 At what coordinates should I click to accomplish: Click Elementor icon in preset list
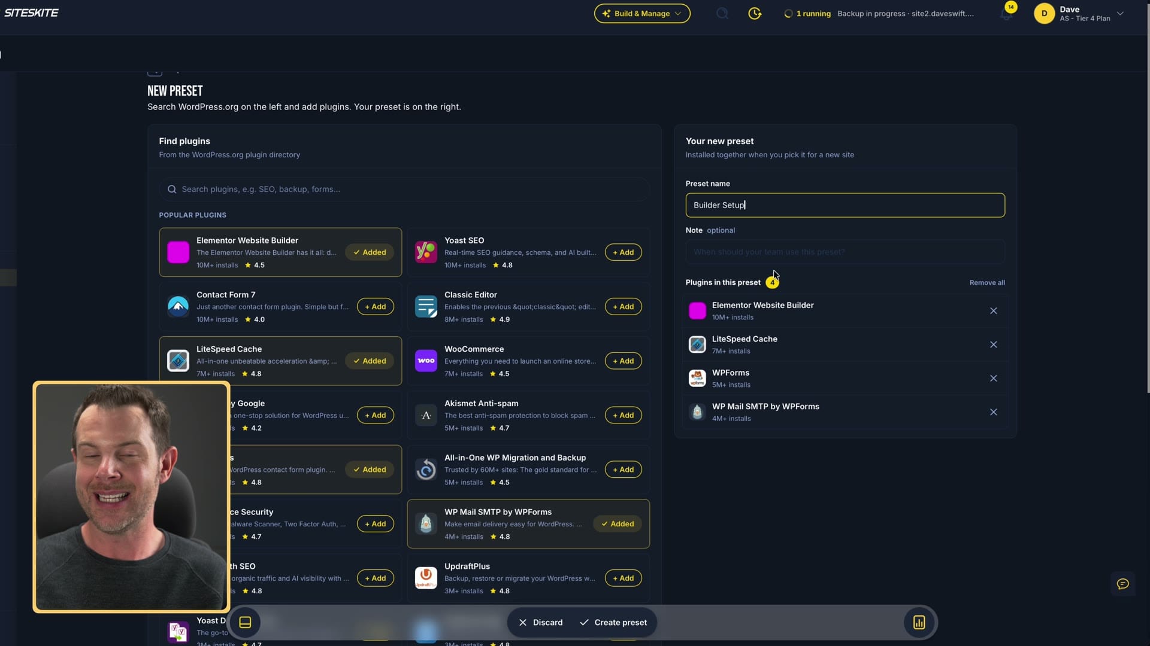pos(697,310)
